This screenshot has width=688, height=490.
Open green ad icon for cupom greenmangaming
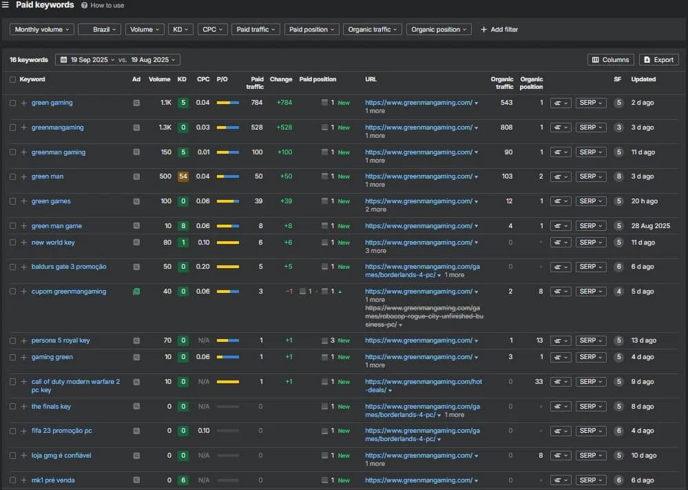136,292
